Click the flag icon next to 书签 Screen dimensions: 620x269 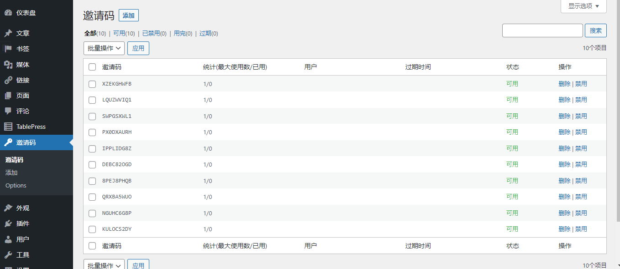pos(8,49)
